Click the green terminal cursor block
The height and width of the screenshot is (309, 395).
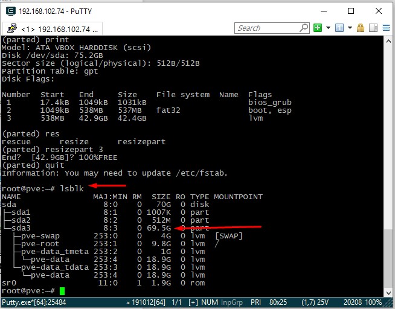(x=62, y=291)
